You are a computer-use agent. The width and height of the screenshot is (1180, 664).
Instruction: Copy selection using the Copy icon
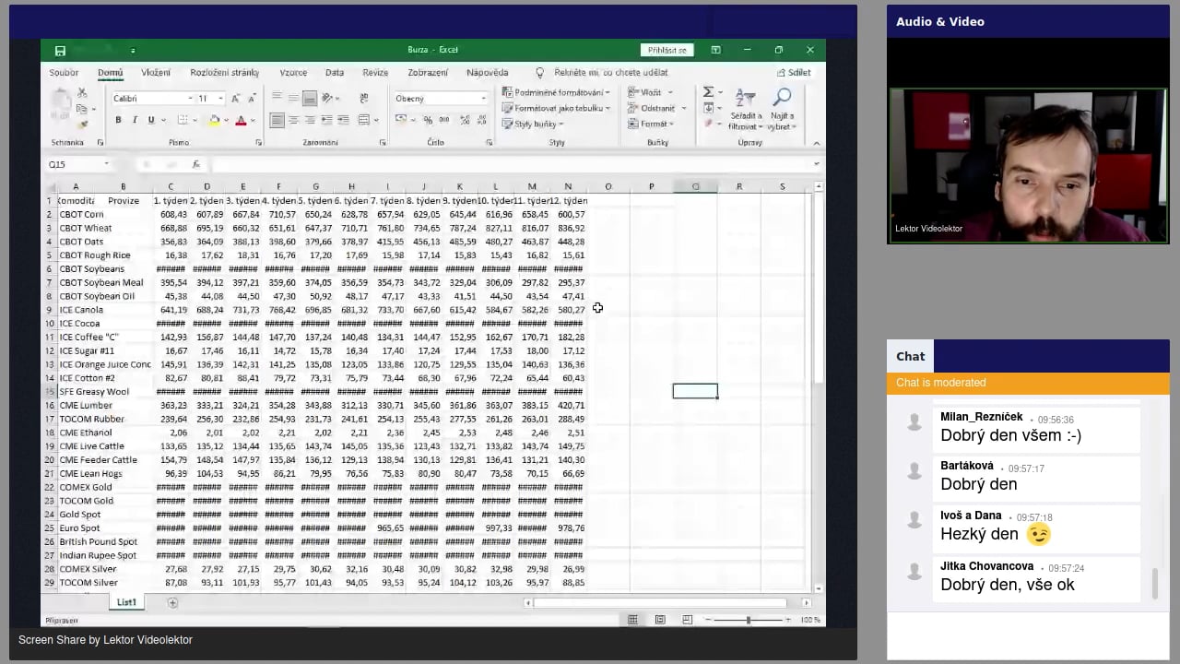[x=82, y=109]
